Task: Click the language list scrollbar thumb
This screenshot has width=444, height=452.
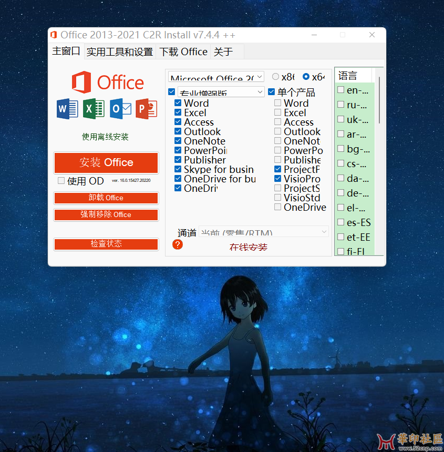Action: coord(379,100)
